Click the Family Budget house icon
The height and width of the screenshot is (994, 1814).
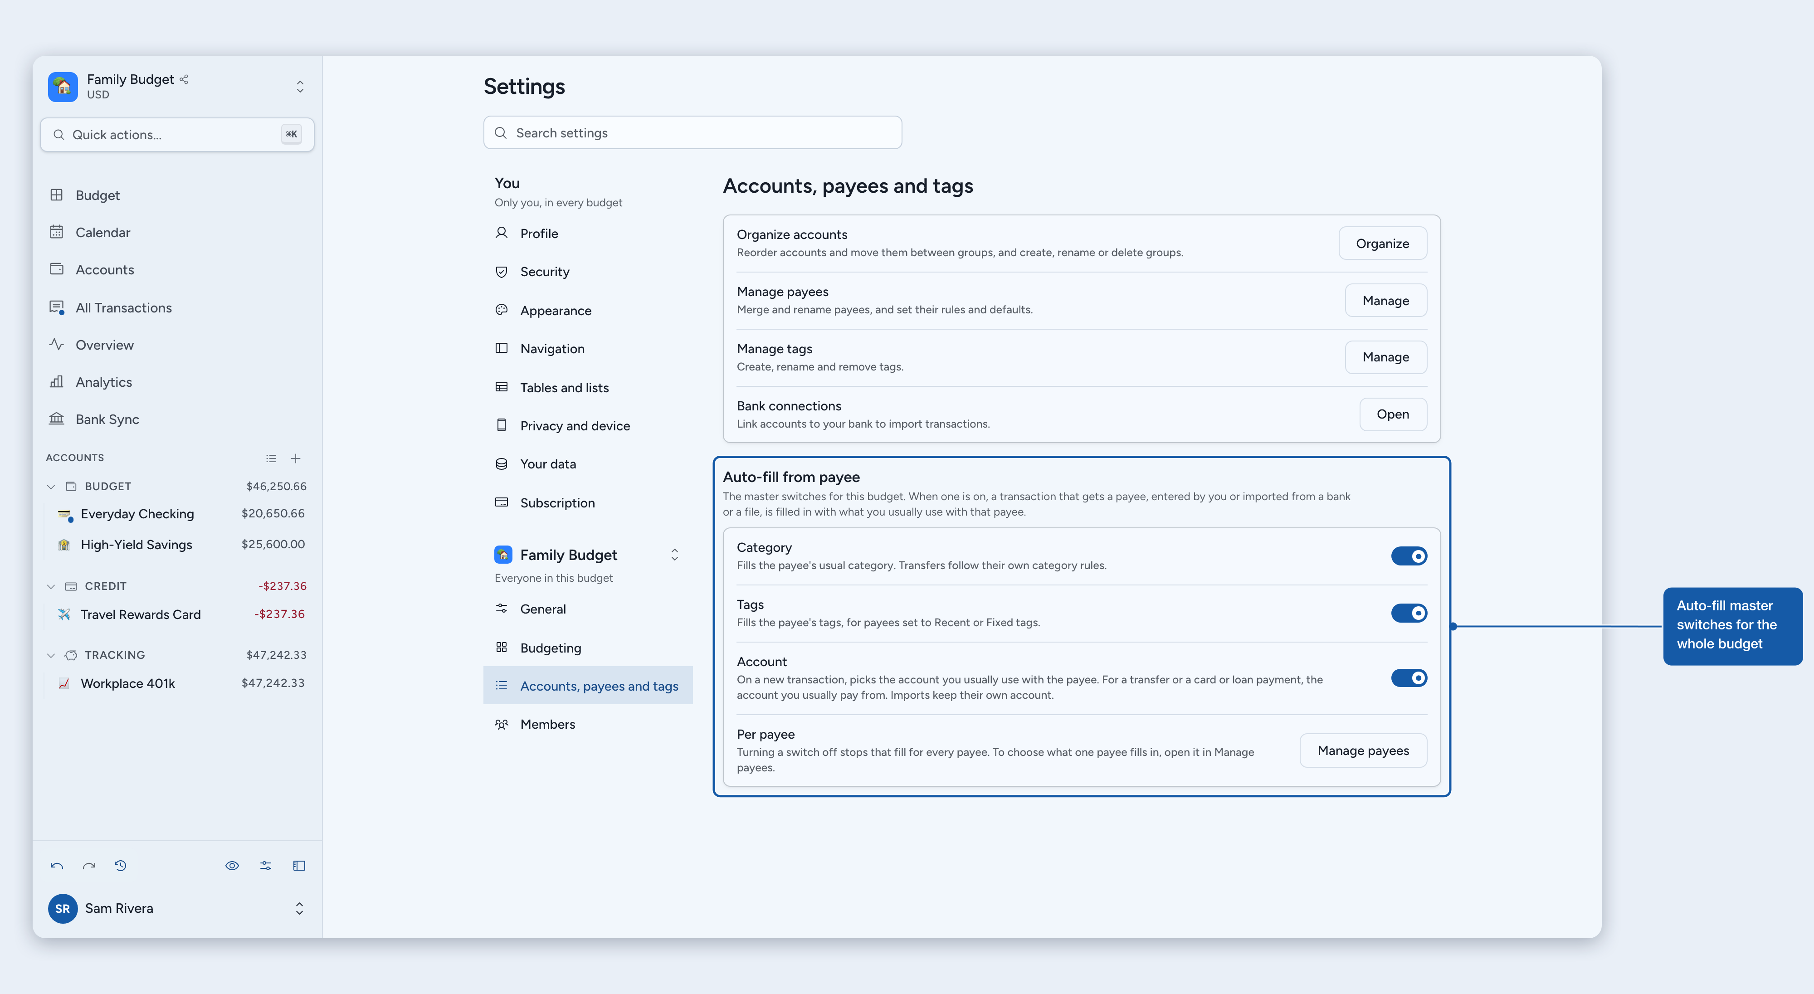pos(63,87)
